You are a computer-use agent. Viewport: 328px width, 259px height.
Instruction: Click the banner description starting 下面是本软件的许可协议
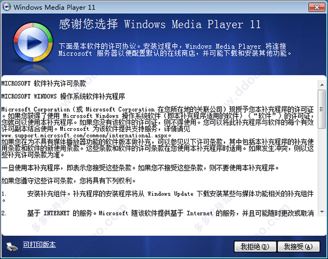point(175,50)
